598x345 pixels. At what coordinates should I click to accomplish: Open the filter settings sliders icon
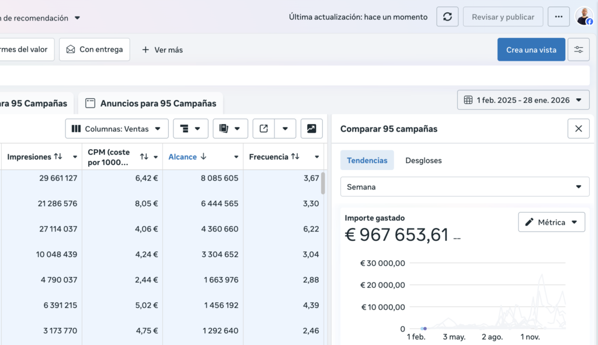coord(579,50)
